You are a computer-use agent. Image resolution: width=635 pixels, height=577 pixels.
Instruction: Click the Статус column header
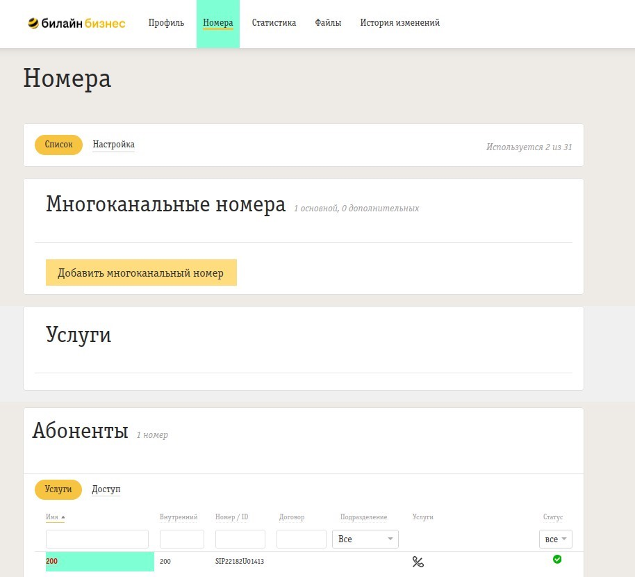coord(553,517)
